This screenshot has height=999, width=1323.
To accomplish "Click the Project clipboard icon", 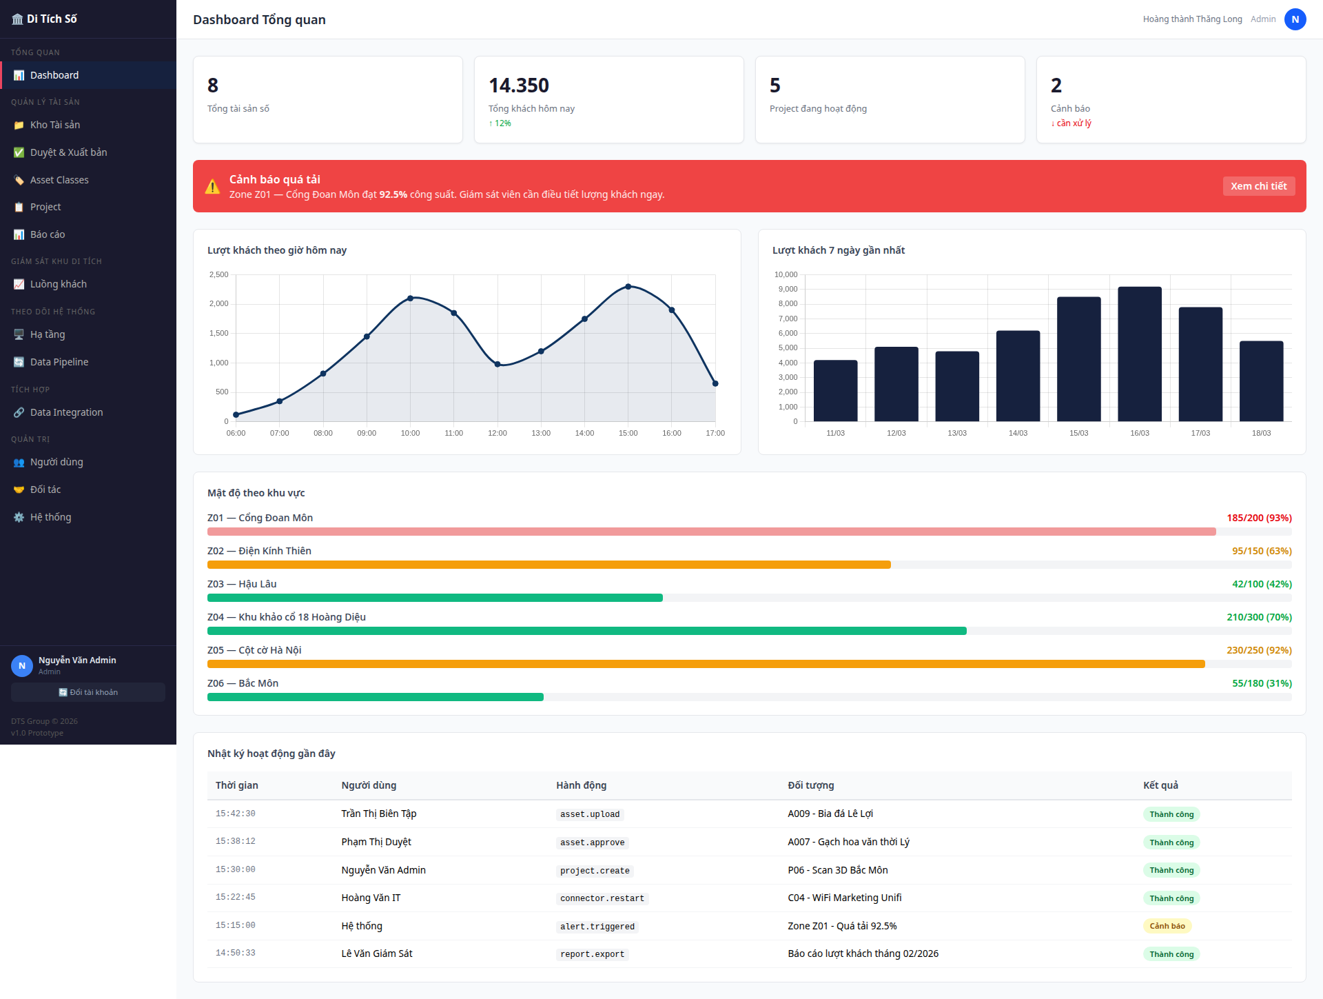I will (19, 207).
